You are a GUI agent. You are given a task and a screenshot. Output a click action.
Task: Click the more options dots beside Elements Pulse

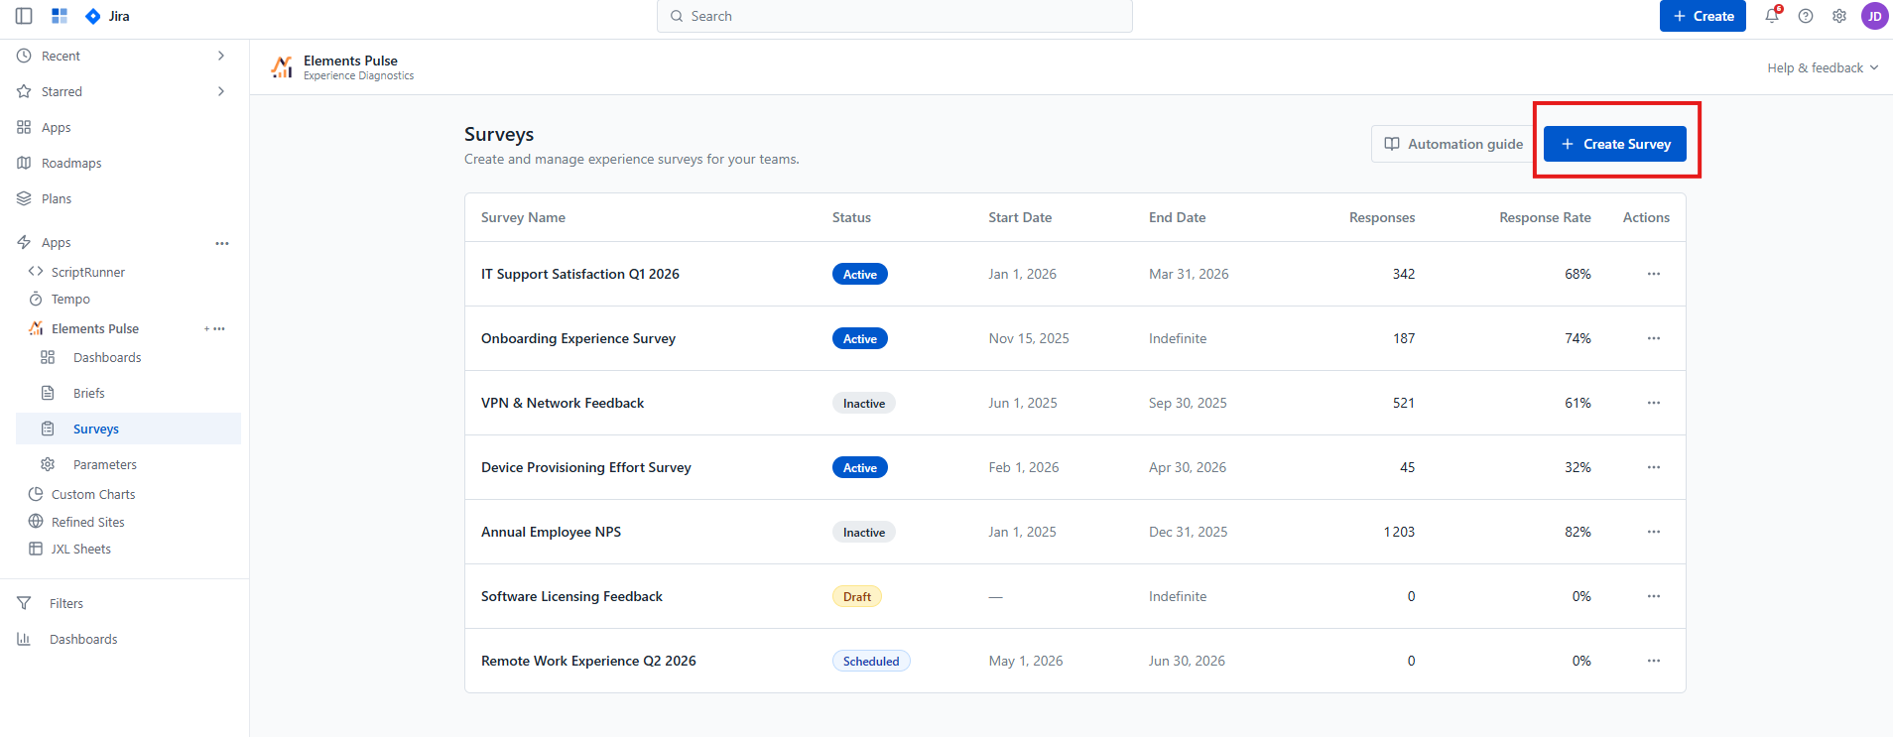click(x=219, y=329)
